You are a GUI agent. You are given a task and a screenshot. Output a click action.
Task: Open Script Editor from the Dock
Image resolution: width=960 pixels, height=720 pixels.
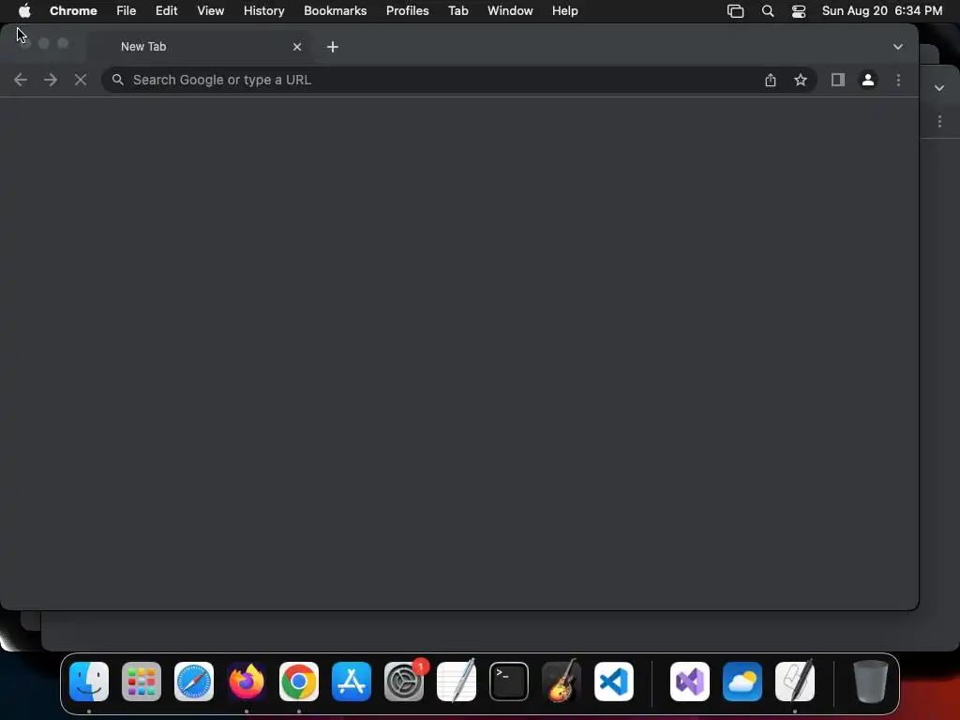pyautogui.click(x=795, y=682)
